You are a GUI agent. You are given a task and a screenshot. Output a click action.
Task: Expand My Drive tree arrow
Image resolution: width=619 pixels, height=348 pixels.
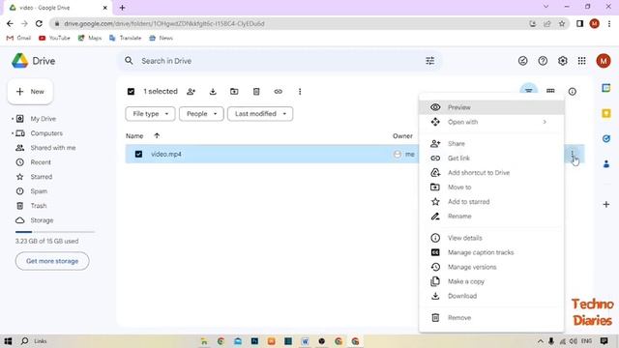(x=13, y=119)
